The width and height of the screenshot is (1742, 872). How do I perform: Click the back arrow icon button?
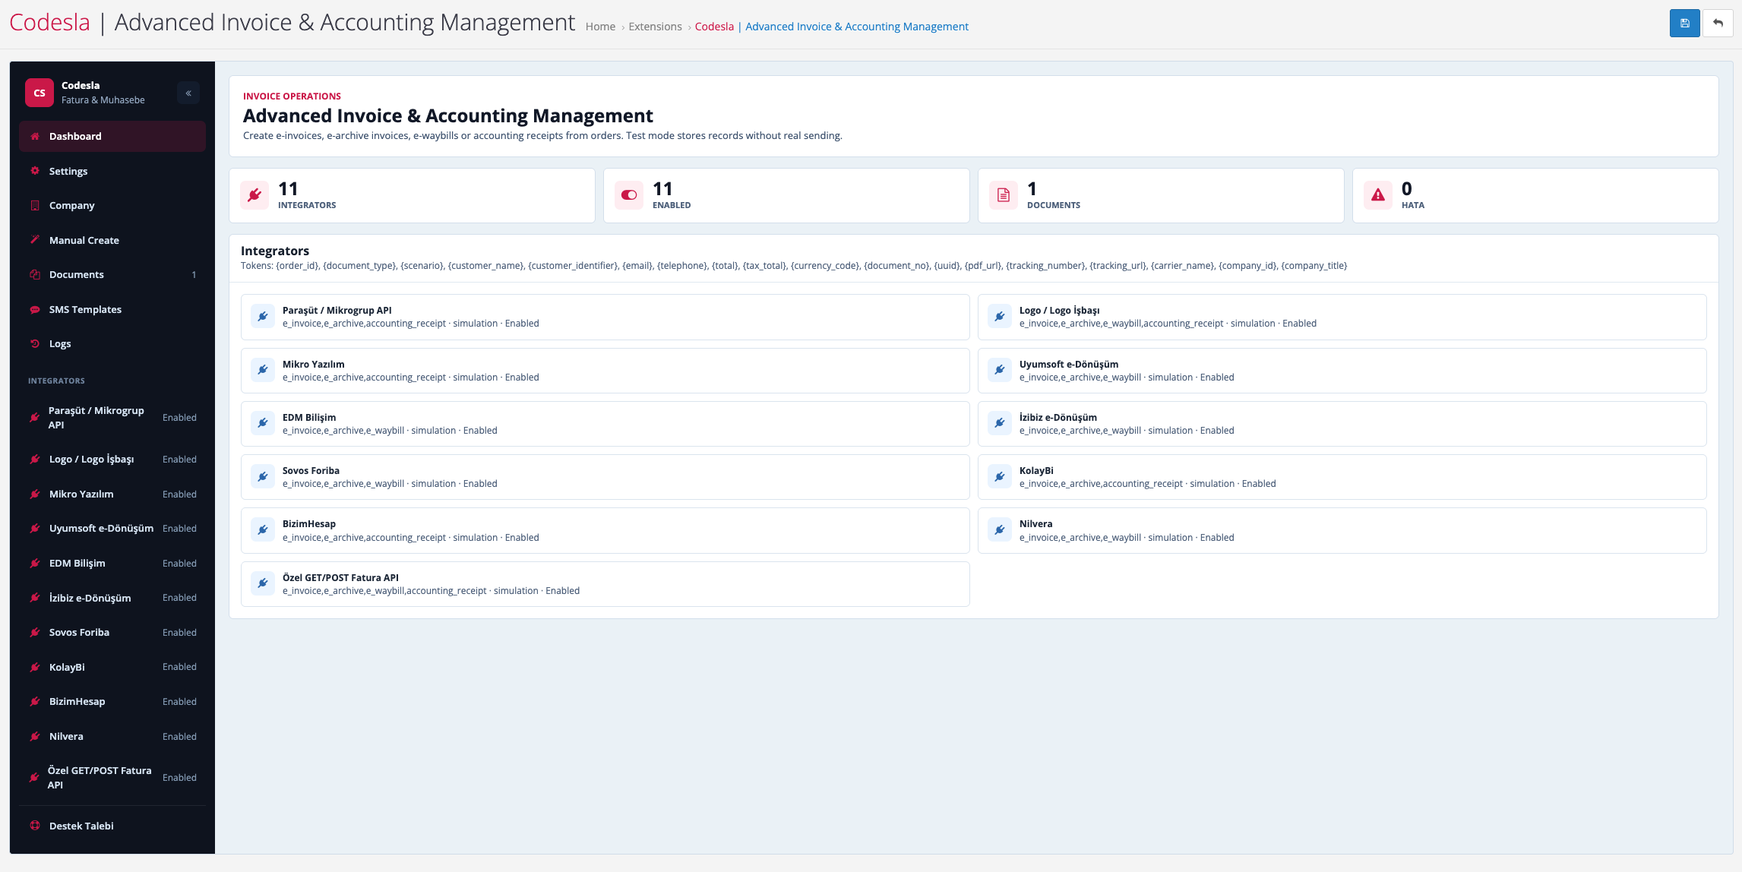[x=1718, y=24]
